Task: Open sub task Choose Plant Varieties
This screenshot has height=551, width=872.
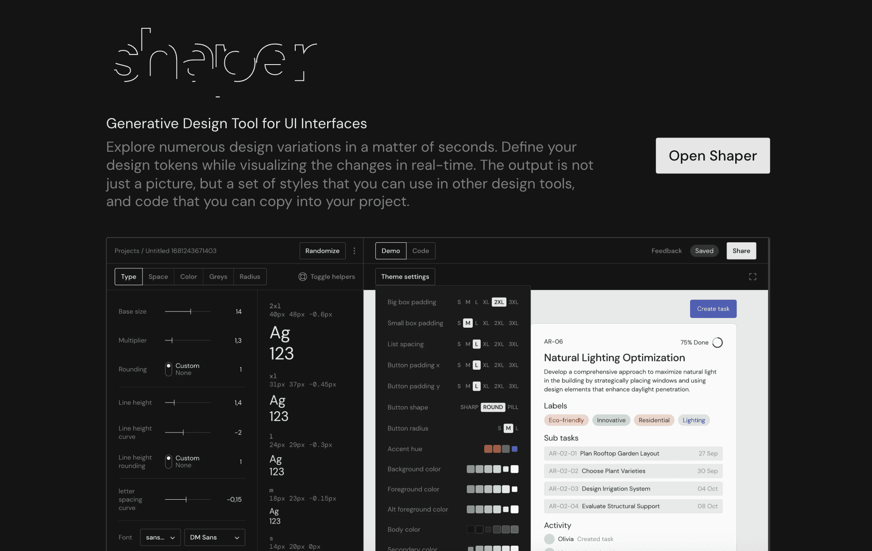Action: [x=633, y=471]
